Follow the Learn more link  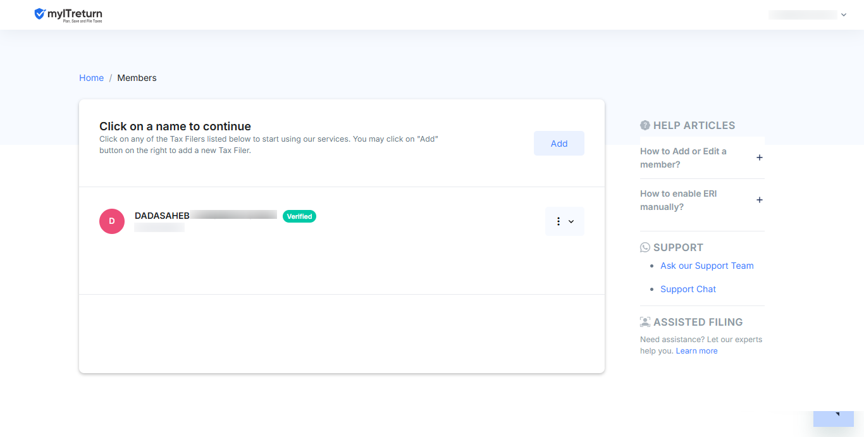pyautogui.click(x=696, y=351)
